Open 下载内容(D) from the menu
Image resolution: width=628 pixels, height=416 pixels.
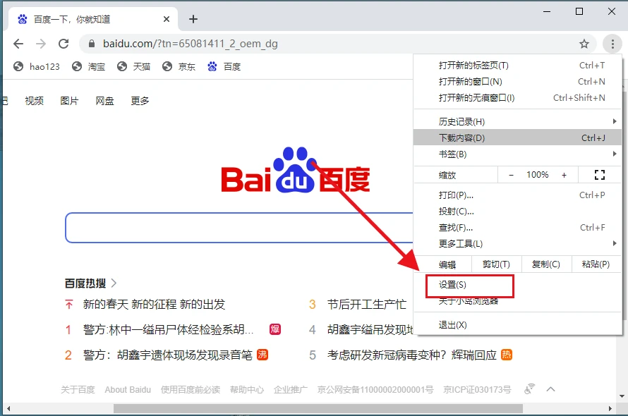pos(517,137)
